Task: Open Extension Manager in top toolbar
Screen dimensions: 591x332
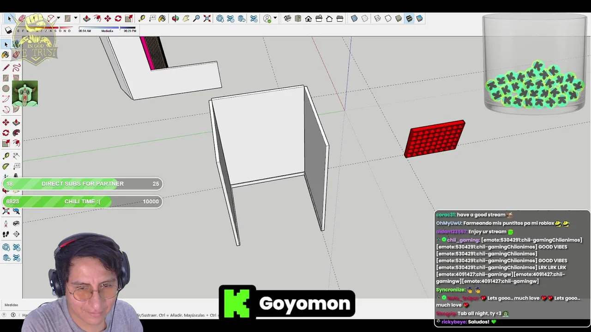Action: point(254,18)
